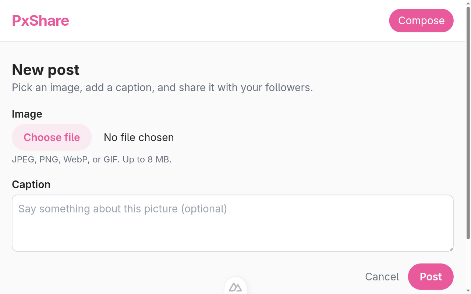Screen dimensions: 471x294
Task: Click Choose file to pick an image
Action: click(x=52, y=137)
